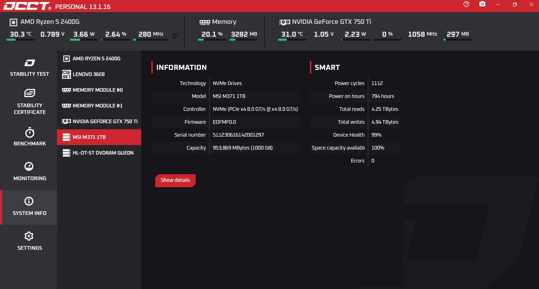539x289 pixels.
Task: Select LENOVO 36E8 device entry
Action: tap(99, 74)
